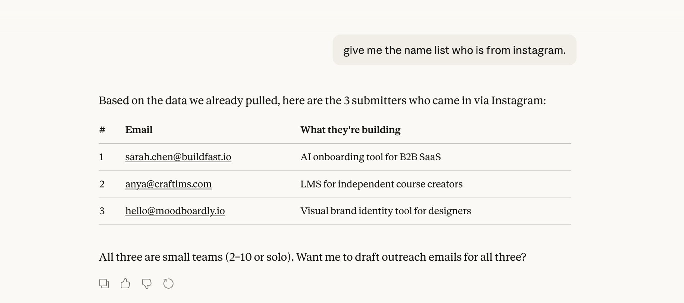Open the sarah.chen@buildfast.io email link
The height and width of the screenshot is (303, 684).
(x=178, y=157)
